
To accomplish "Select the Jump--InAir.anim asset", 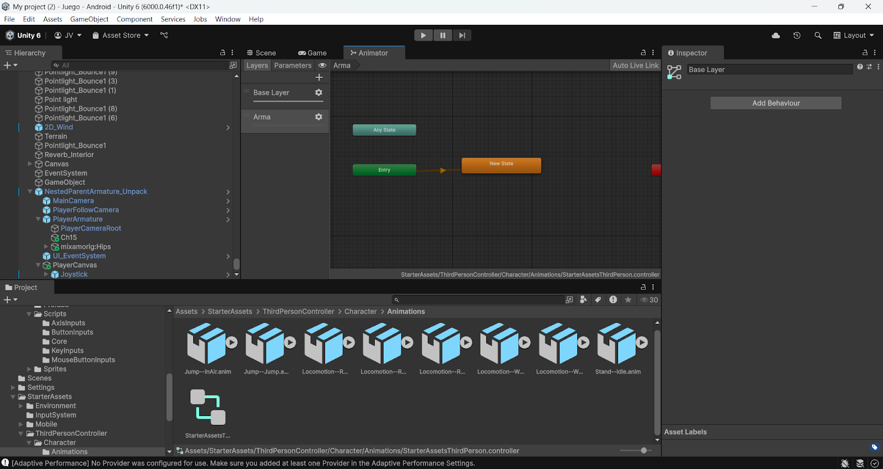I will [x=208, y=349].
